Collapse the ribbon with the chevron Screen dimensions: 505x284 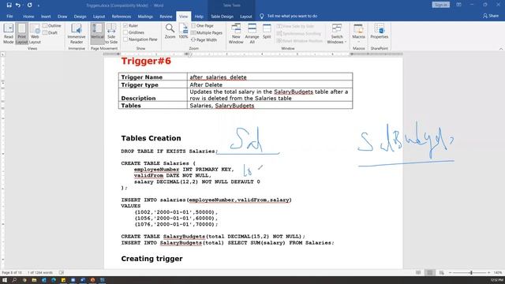501,49
